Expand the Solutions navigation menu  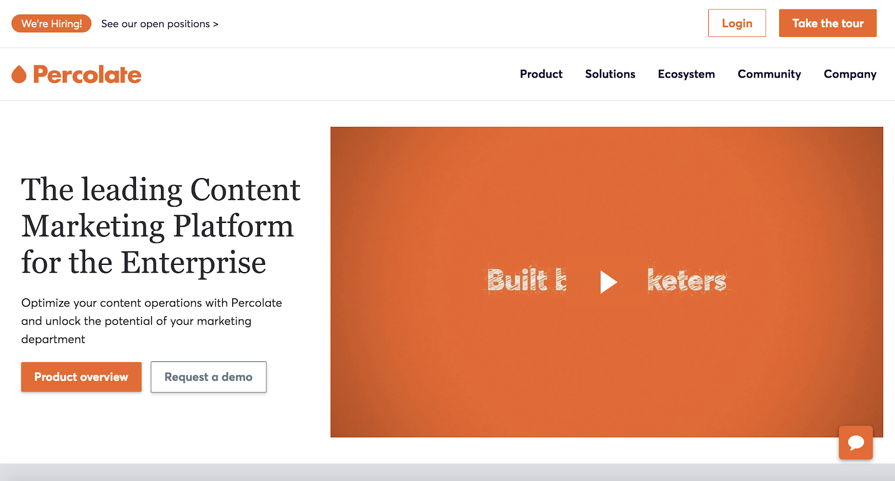click(610, 74)
